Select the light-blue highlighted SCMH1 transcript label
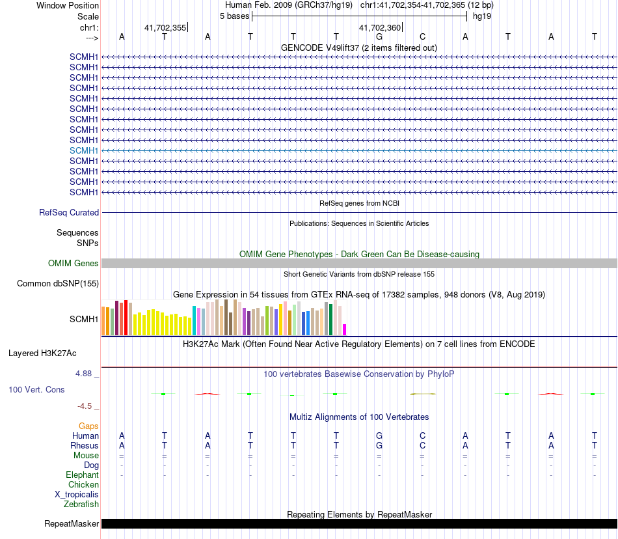The height and width of the screenshot is (539, 618). point(83,150)
